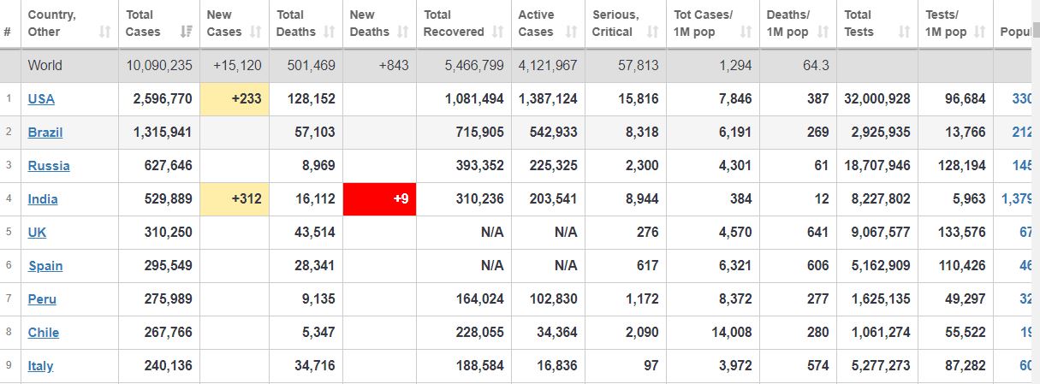Sort by Total Tests icon
Viewport: 1040px width, 384px height.
pos(904,32)
